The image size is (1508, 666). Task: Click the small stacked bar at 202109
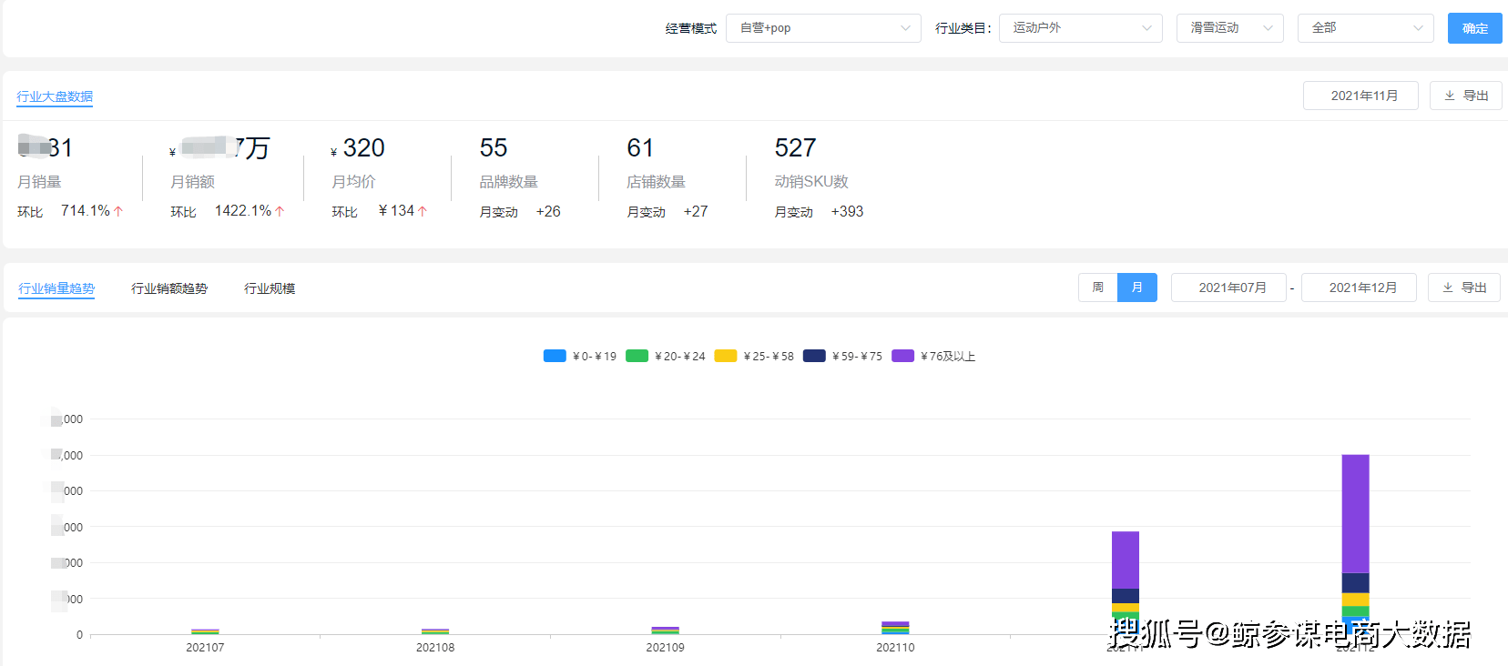pyautogui.click(x=666, y=631)
